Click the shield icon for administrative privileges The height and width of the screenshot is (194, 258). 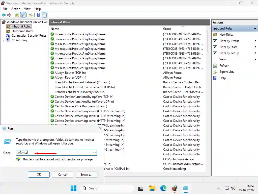click(18, 159)
